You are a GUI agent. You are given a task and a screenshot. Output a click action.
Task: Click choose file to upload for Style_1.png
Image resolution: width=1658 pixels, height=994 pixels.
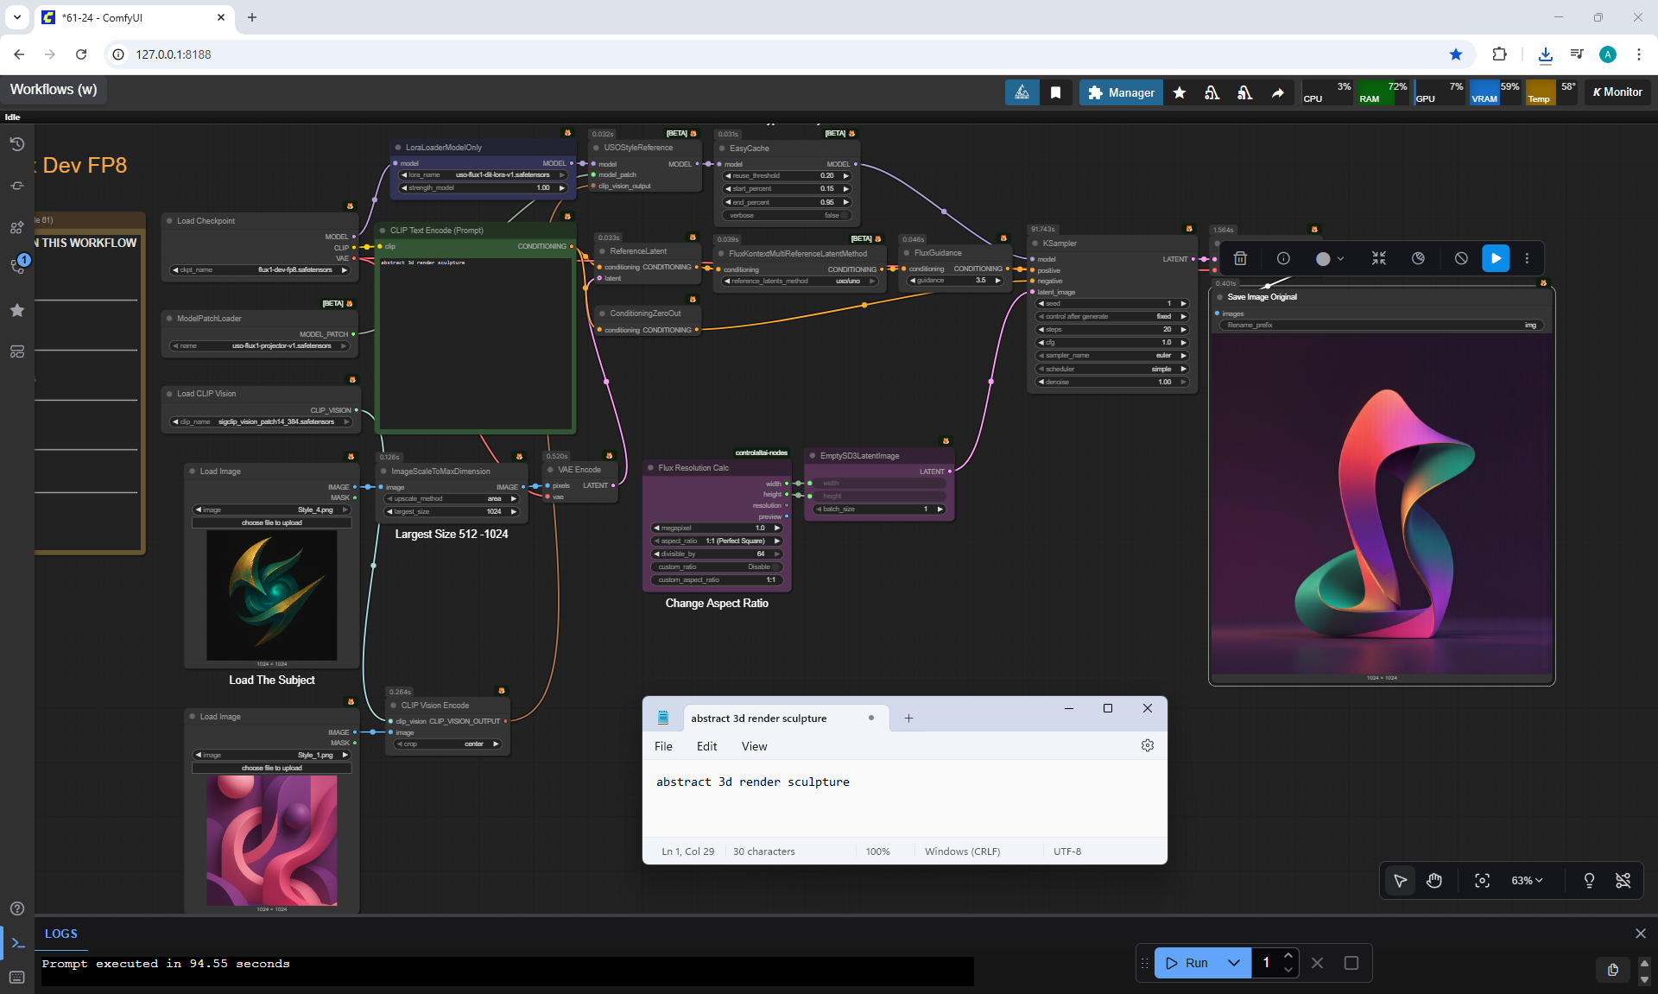271,768
